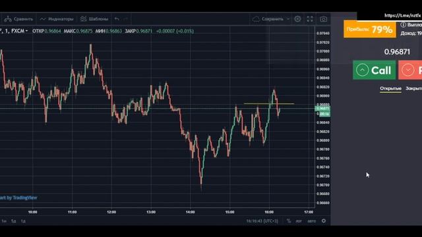Viewport: 422px width, 237px height.
Task: Click the payout info icon
Action: 403,25
